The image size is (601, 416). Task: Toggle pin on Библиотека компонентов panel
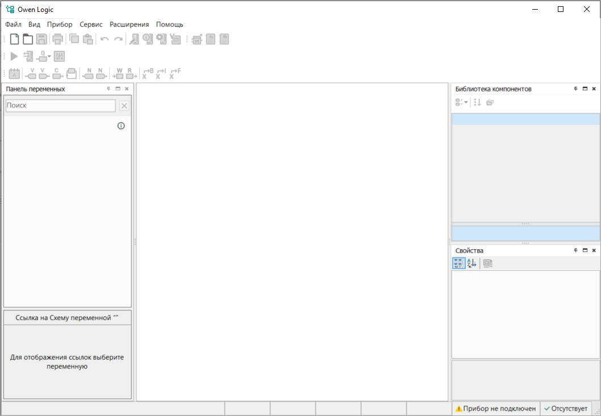coord(575,89)
